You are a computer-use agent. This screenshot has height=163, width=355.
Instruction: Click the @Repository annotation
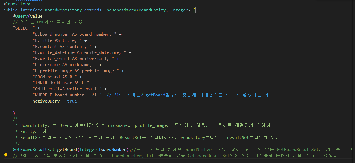17,4
